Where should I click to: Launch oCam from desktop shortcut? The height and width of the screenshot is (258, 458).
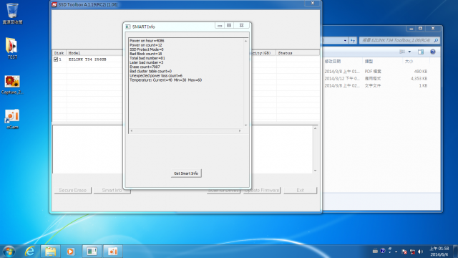click(12, 119)
